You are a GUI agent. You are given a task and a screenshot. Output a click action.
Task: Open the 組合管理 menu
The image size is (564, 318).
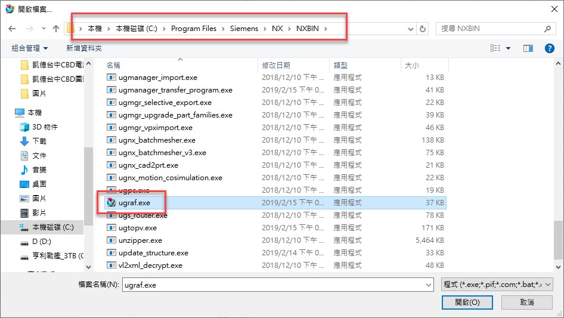coord(29,48)
